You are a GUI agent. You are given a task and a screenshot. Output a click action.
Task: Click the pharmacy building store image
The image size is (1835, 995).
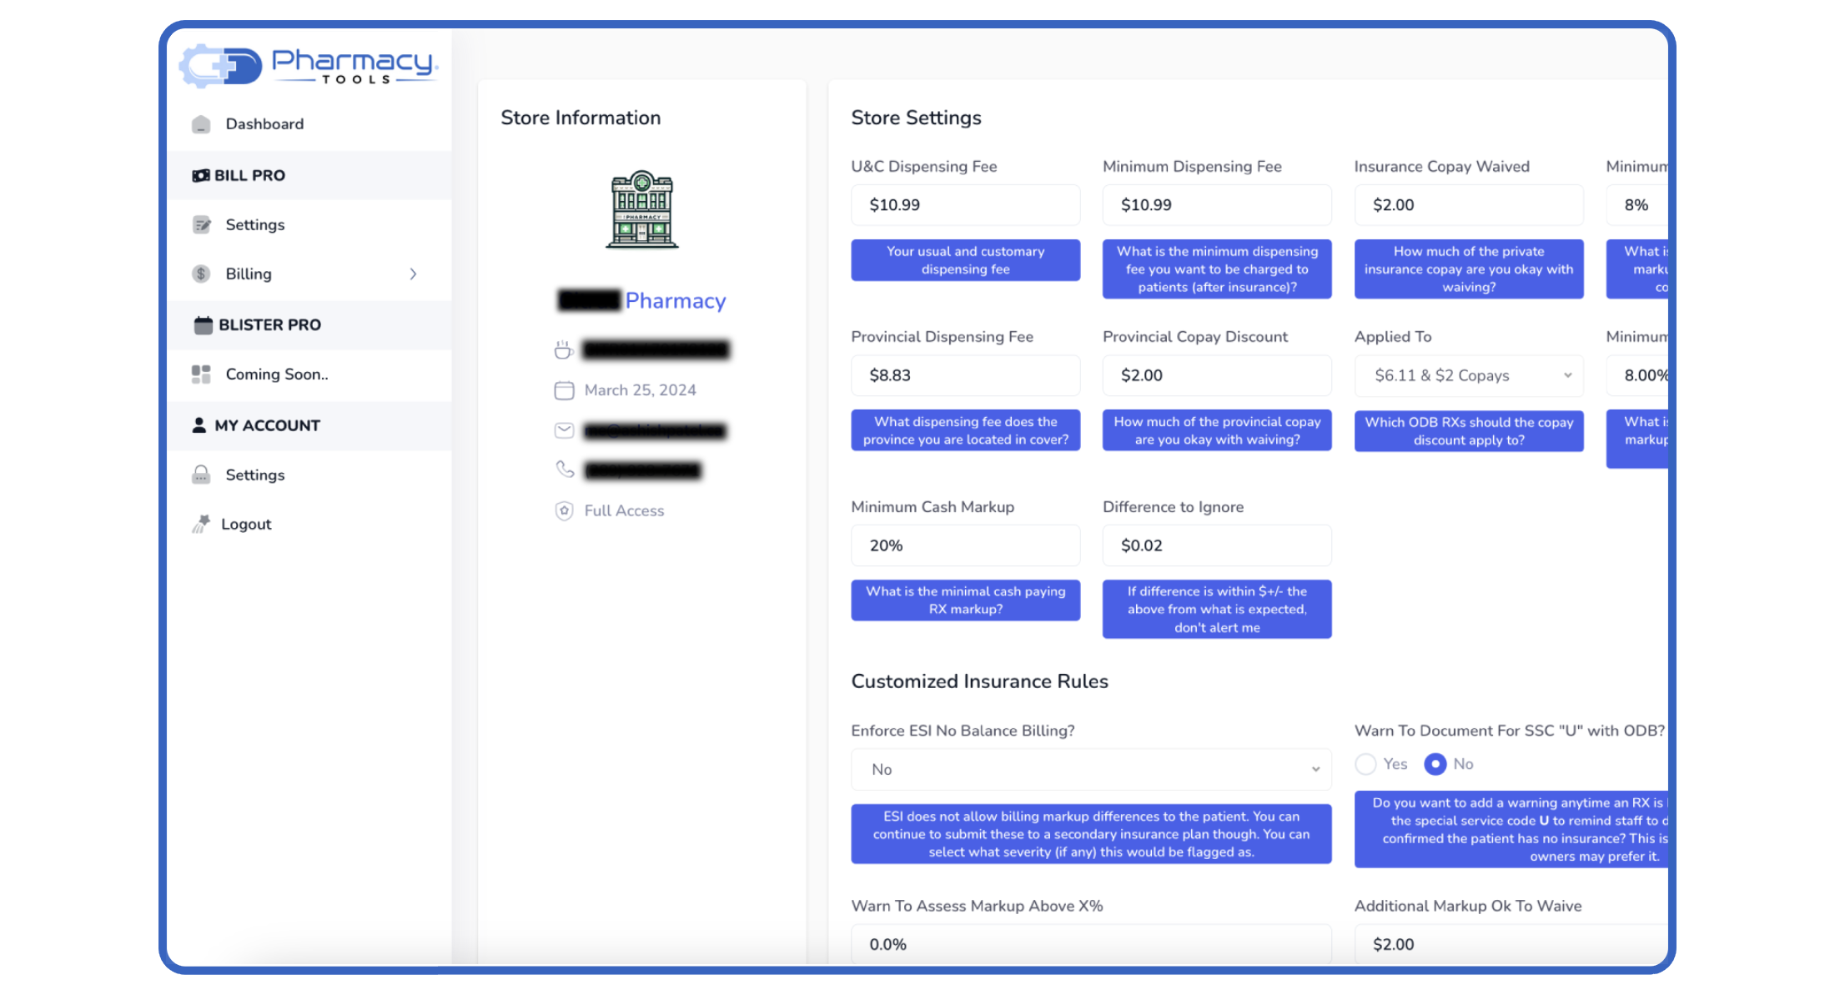click(x=641, y=209)
